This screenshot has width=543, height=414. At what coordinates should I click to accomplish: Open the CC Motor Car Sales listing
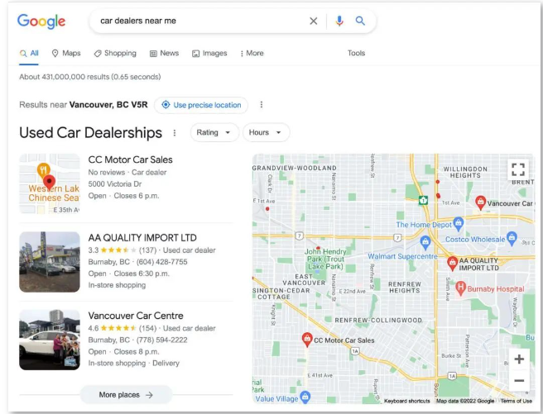pyautogui.click(x=130, y=159)
